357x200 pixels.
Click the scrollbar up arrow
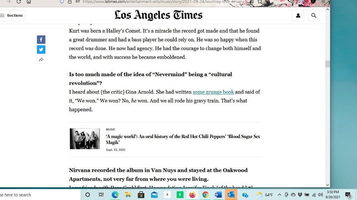[328, 9]
